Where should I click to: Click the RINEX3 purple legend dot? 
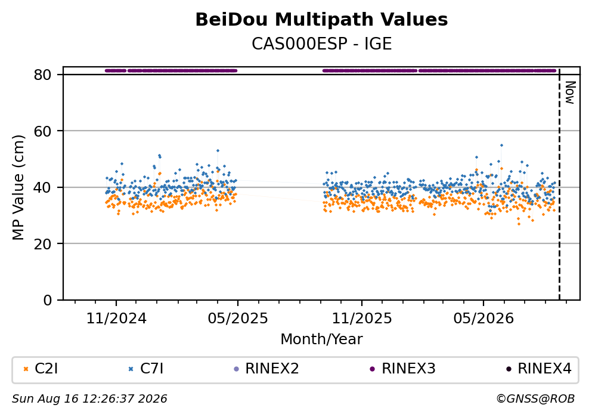[x=373, y=369]
